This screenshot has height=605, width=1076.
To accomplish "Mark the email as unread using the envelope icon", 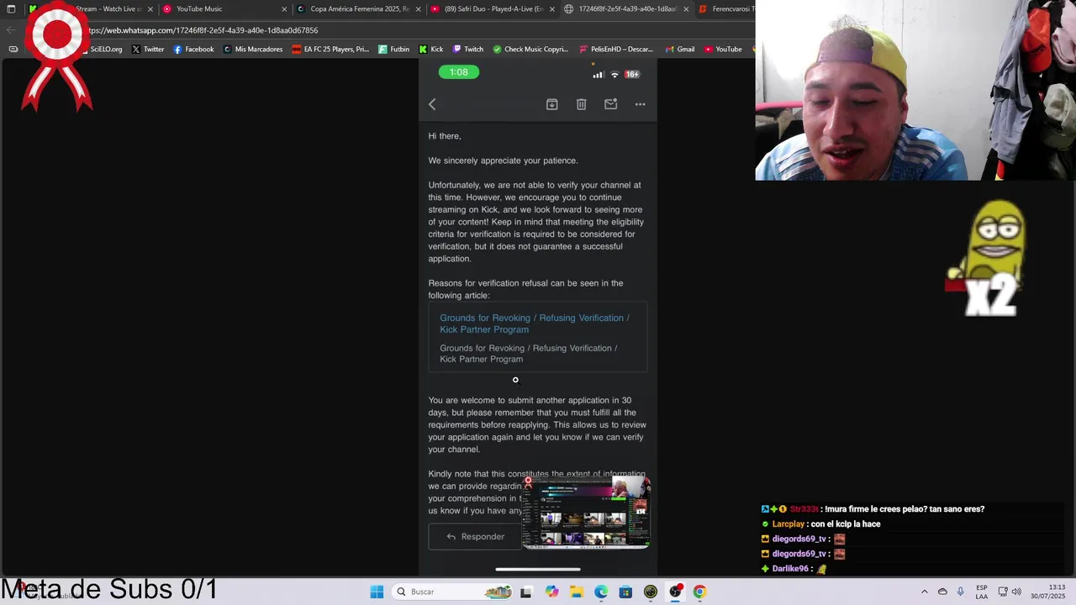I will point(610,104).
